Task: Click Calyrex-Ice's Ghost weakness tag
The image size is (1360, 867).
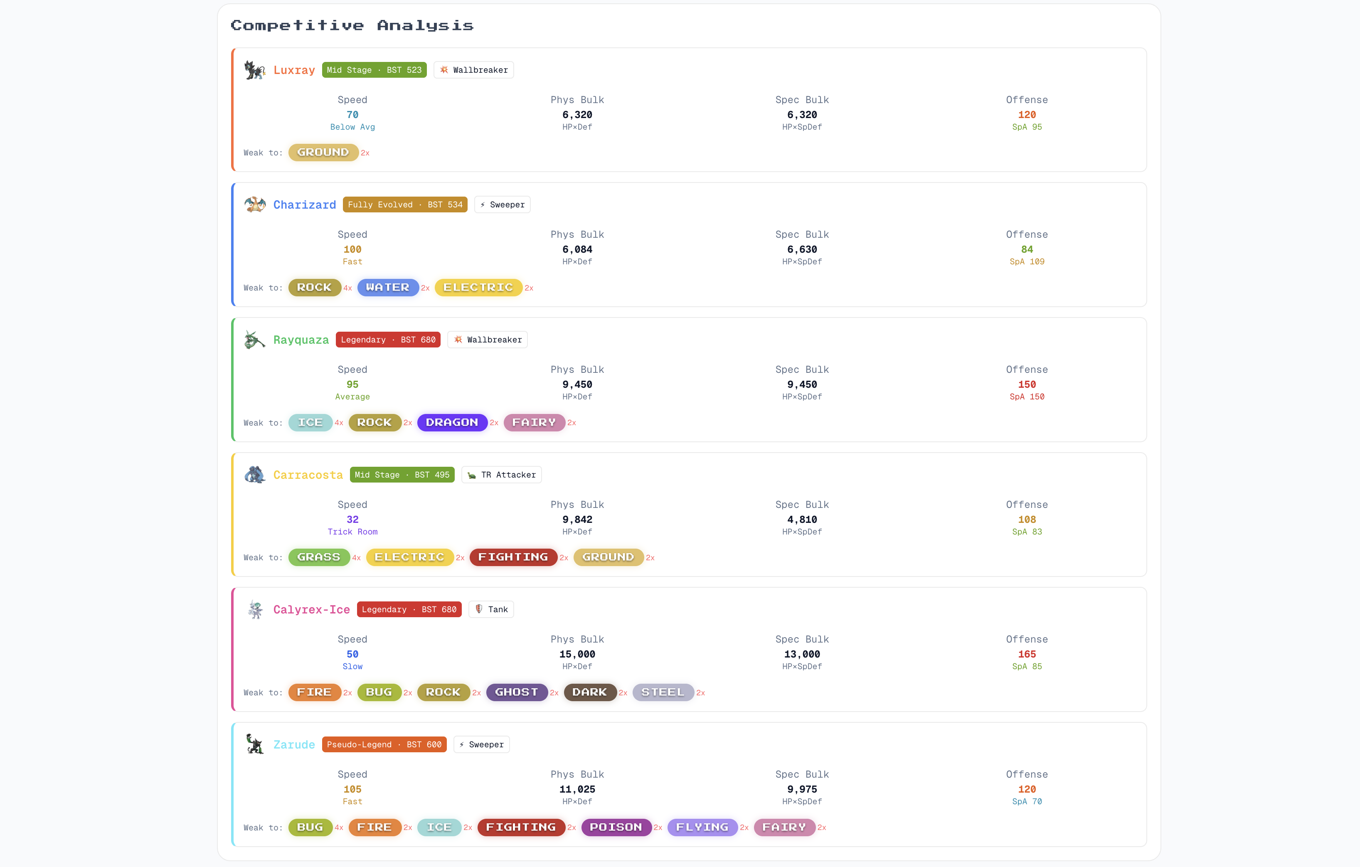Action: click(517, 692)
